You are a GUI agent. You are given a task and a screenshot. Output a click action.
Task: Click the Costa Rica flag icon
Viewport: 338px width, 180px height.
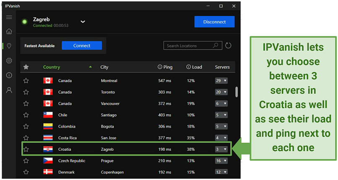point(48,138)
